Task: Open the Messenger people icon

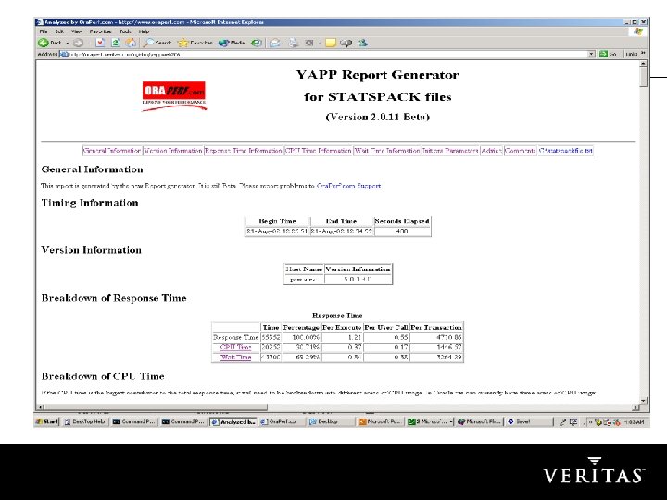Action: click(362, 43)
